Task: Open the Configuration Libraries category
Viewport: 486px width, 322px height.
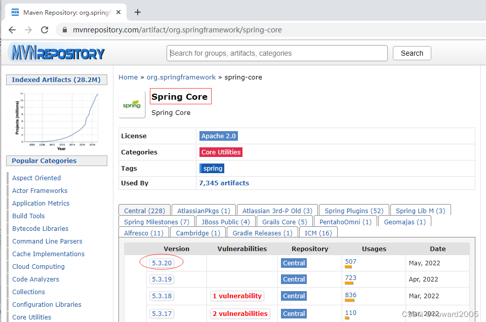Action: click(x=47, y=305)
